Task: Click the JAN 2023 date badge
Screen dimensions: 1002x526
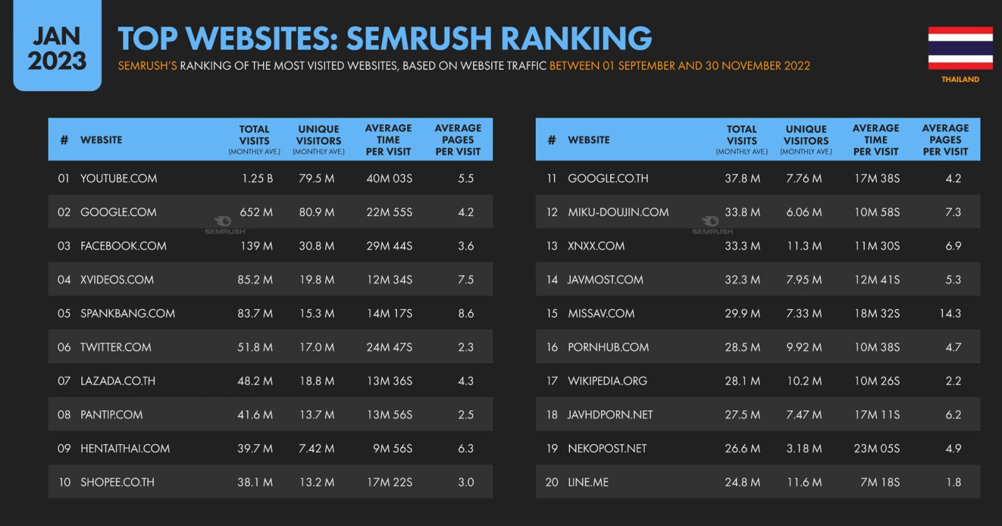Action: tap(57, 49)
